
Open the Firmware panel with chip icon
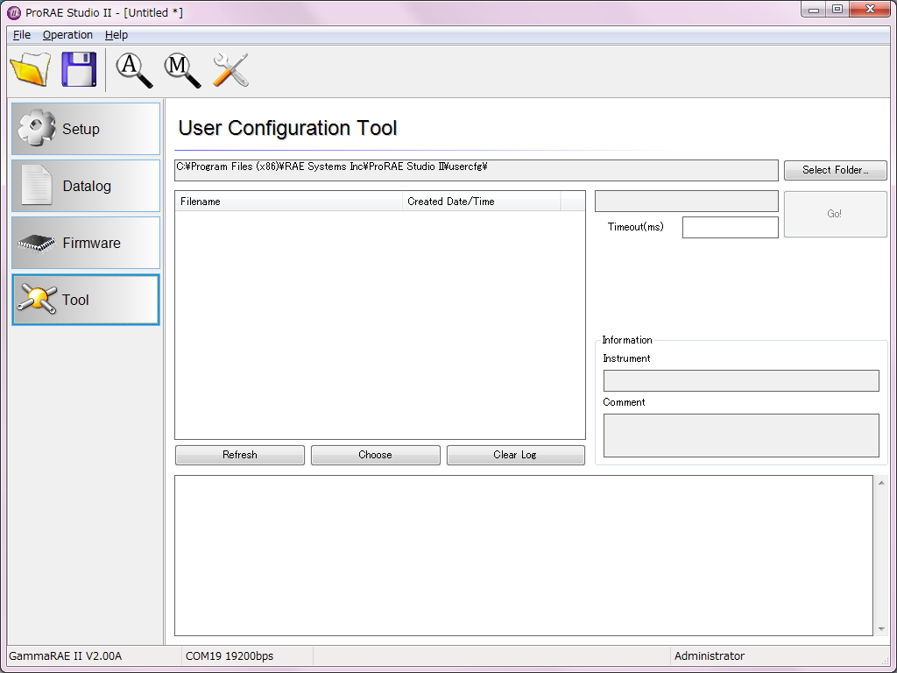(x=86, y=243)
